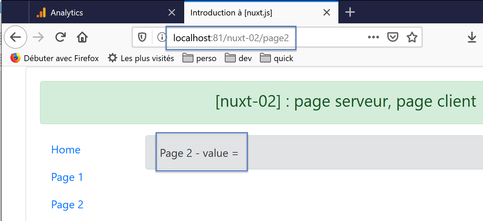
Task: Open page actions three-dot menu
Action: coord(373,37)
